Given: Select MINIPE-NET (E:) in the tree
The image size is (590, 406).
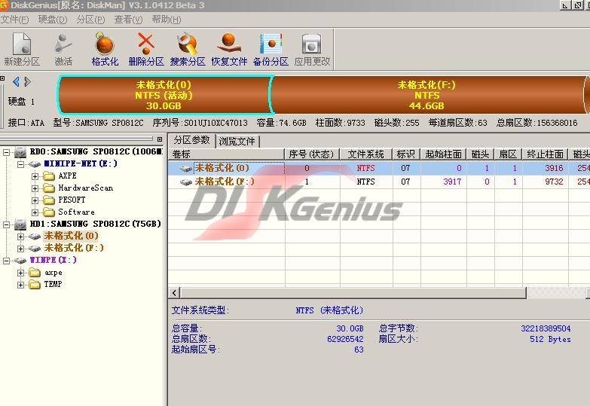Looking at the screenshot, I should tap(81, 163).
